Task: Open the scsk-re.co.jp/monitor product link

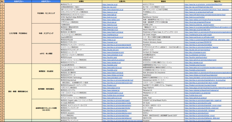Action: pyautogui.click(x=195, y=17)
